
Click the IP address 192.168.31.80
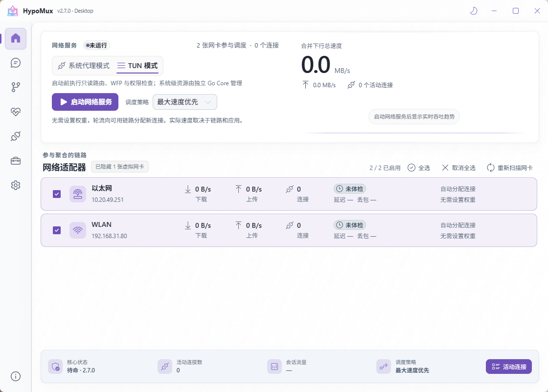tap(110, 236)
